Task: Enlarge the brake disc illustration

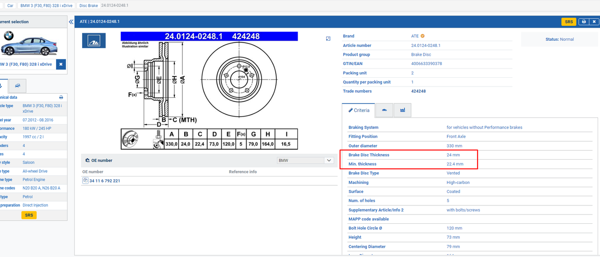Action: point(328,39)
